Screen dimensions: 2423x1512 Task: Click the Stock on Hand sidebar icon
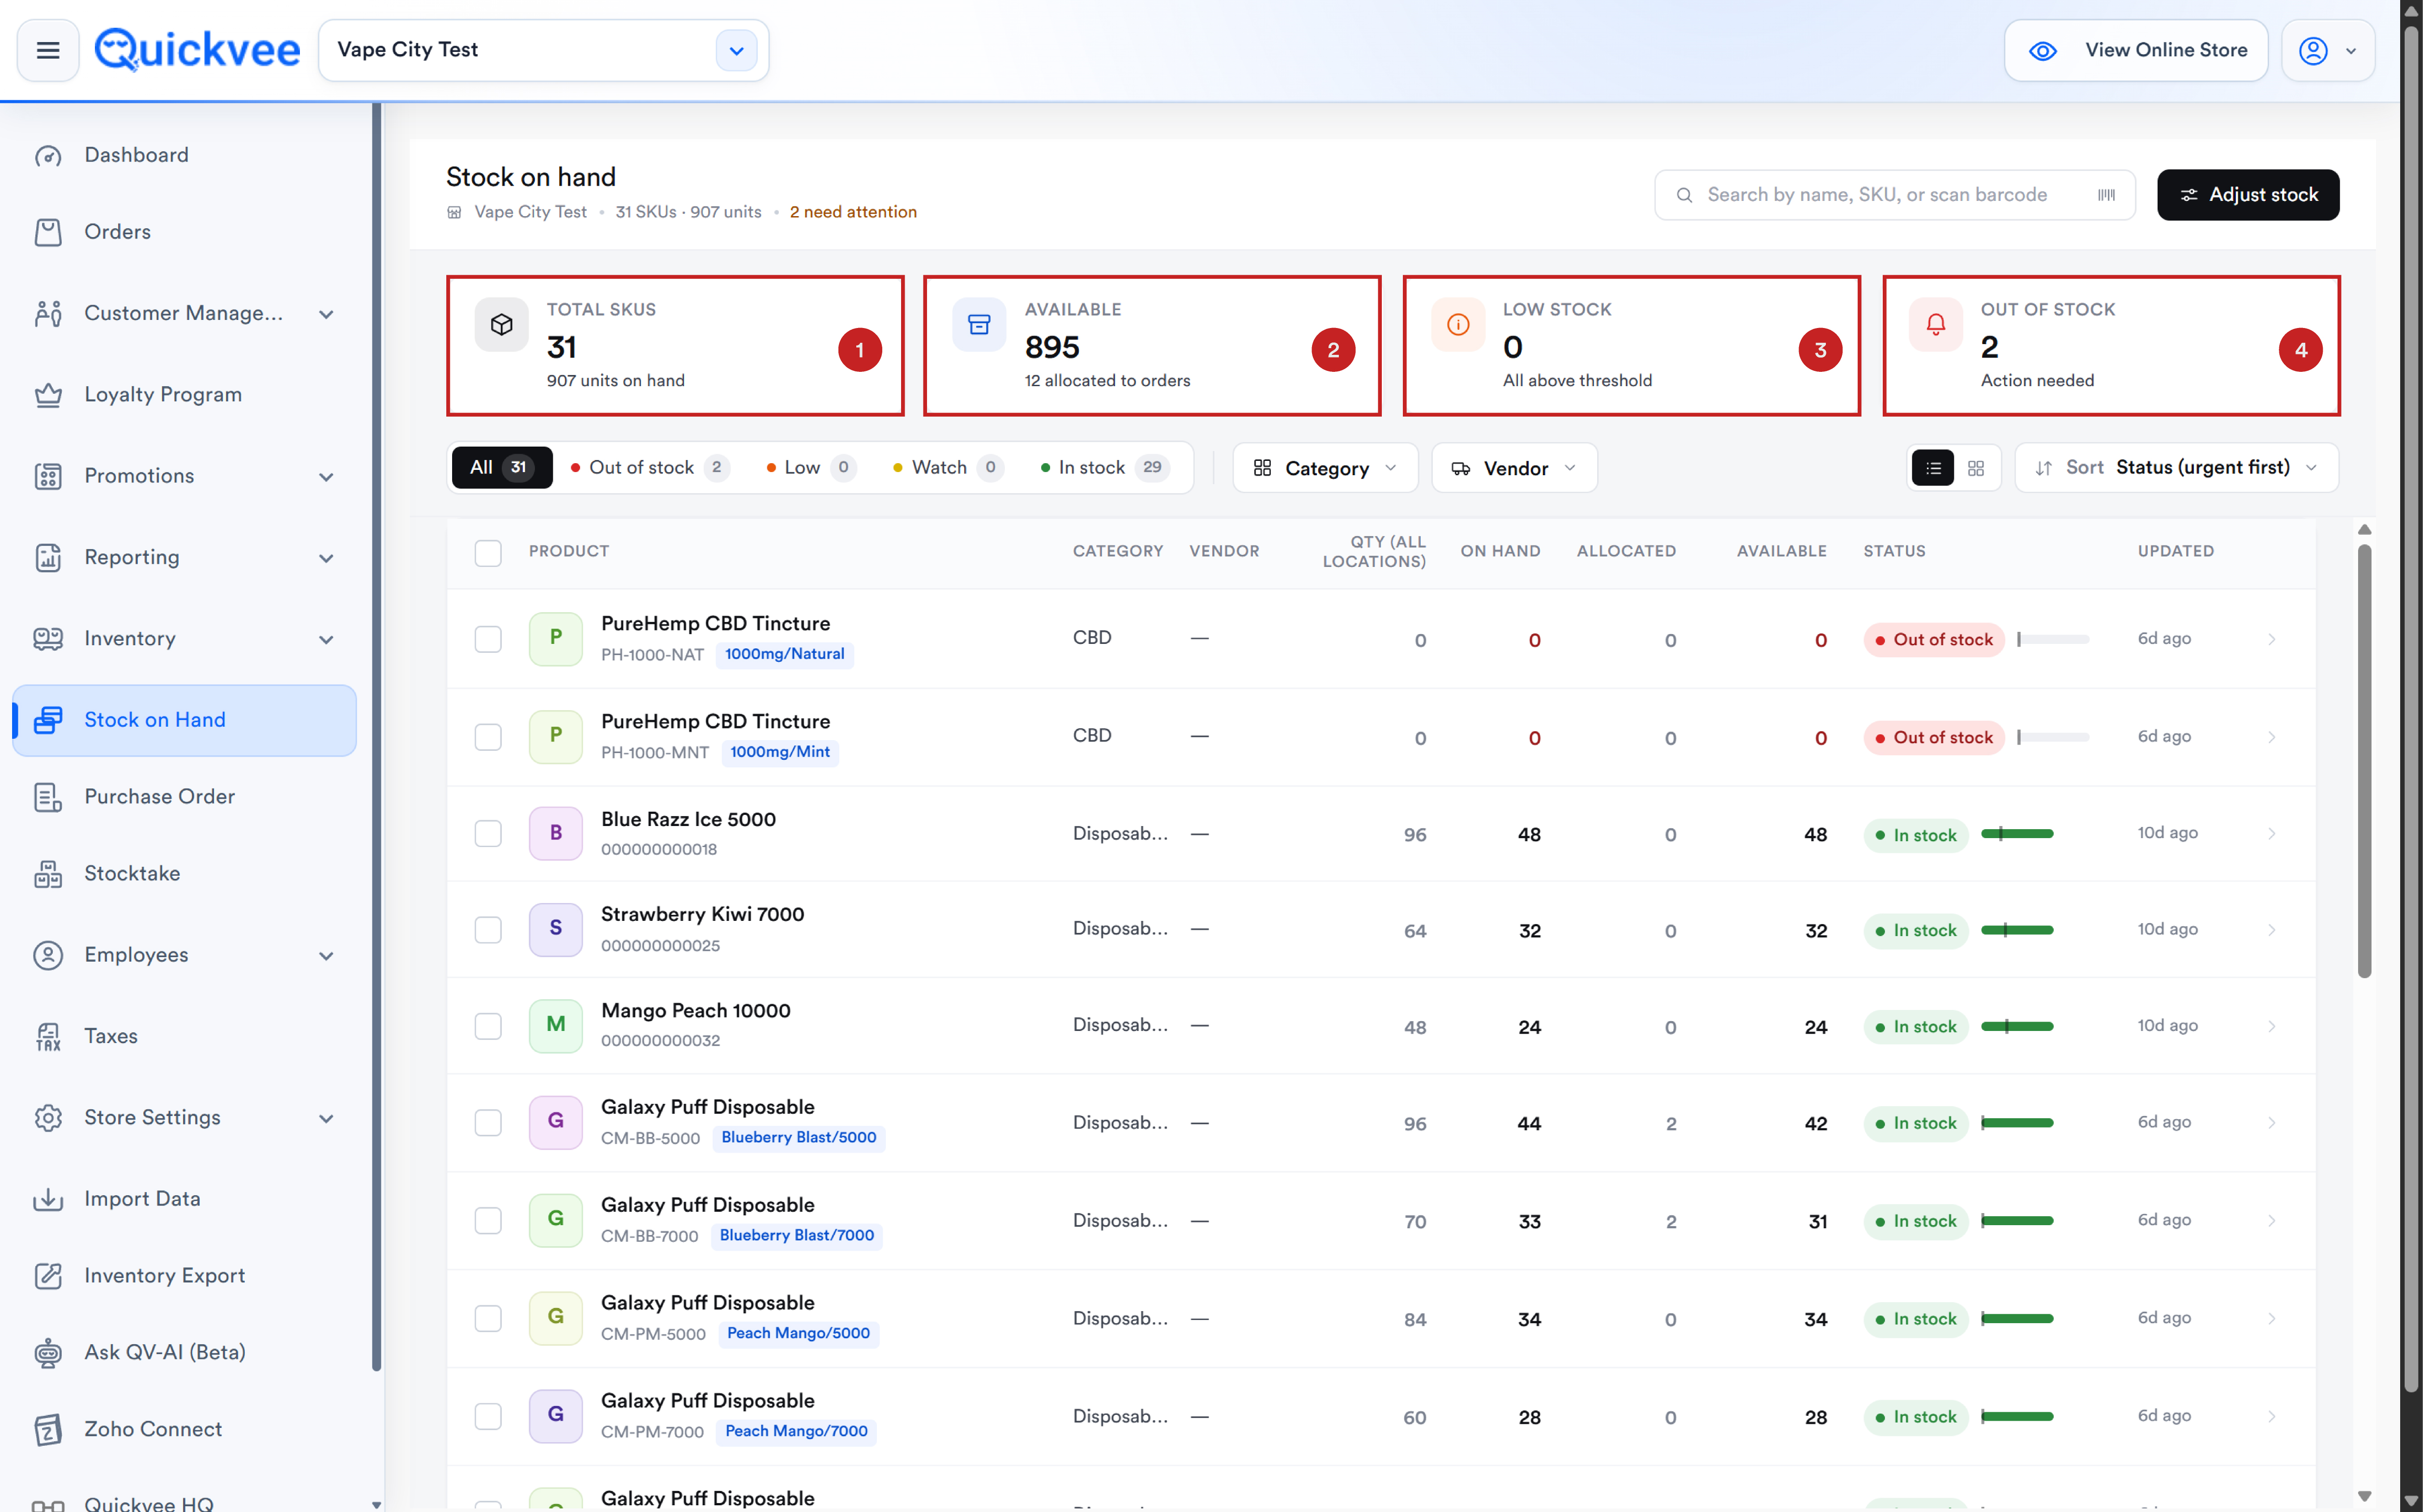click(48, 720)
